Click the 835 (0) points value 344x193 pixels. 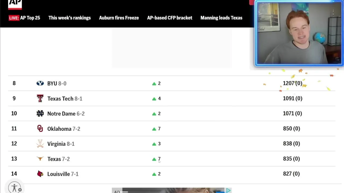point(292,159)
